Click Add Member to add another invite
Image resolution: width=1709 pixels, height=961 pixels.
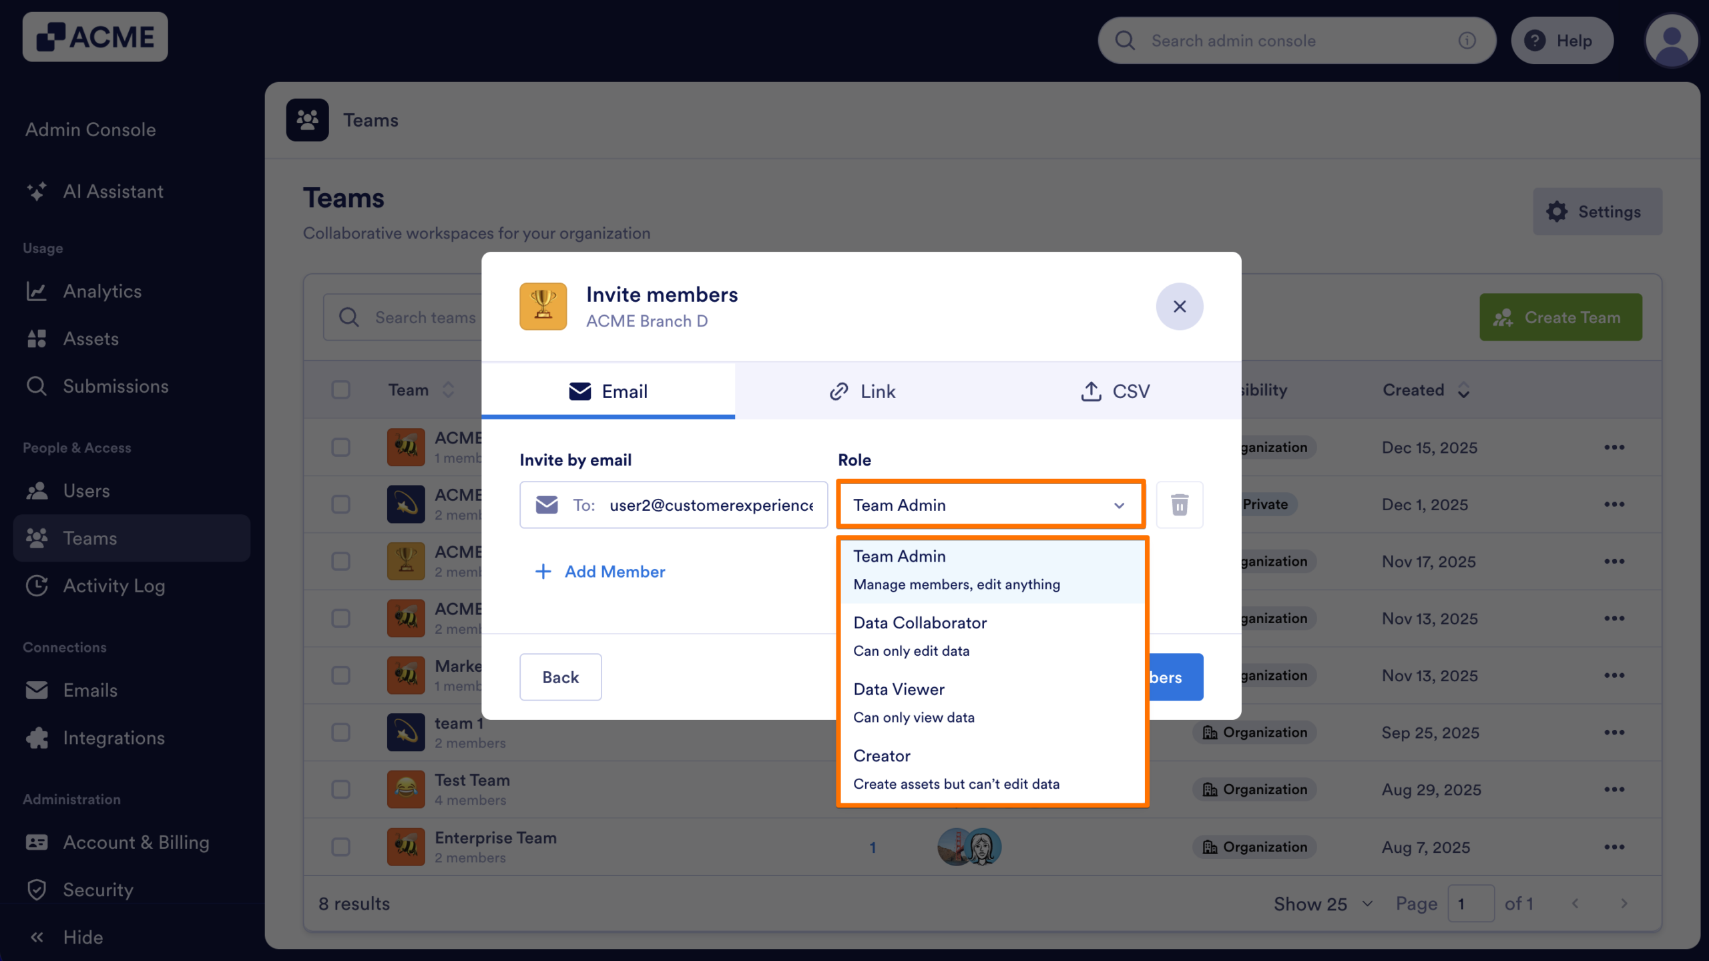pyautogui.click(x=600, y=572)
